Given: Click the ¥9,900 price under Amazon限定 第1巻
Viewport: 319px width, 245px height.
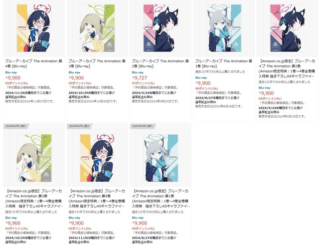Looking at the screenshot, I should (x=140, y=223).
